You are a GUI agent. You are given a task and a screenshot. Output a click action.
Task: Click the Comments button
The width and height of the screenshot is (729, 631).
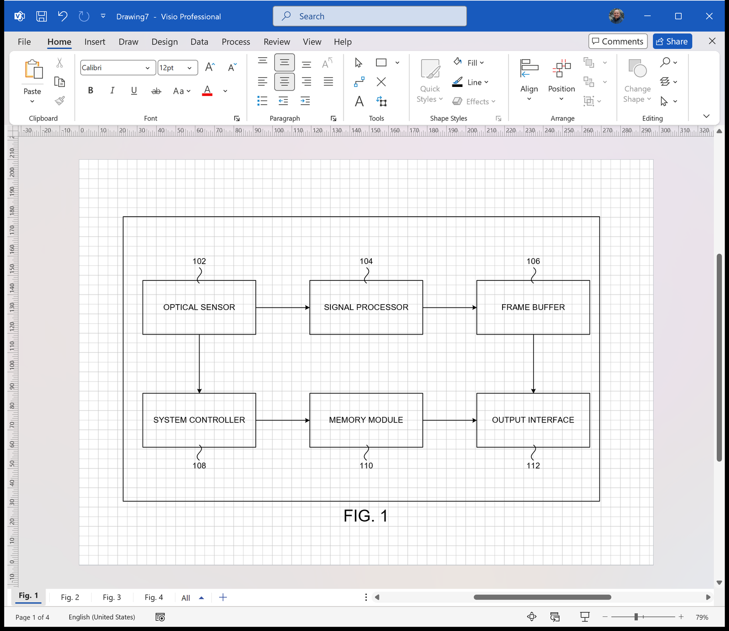[x=618, y=41]
